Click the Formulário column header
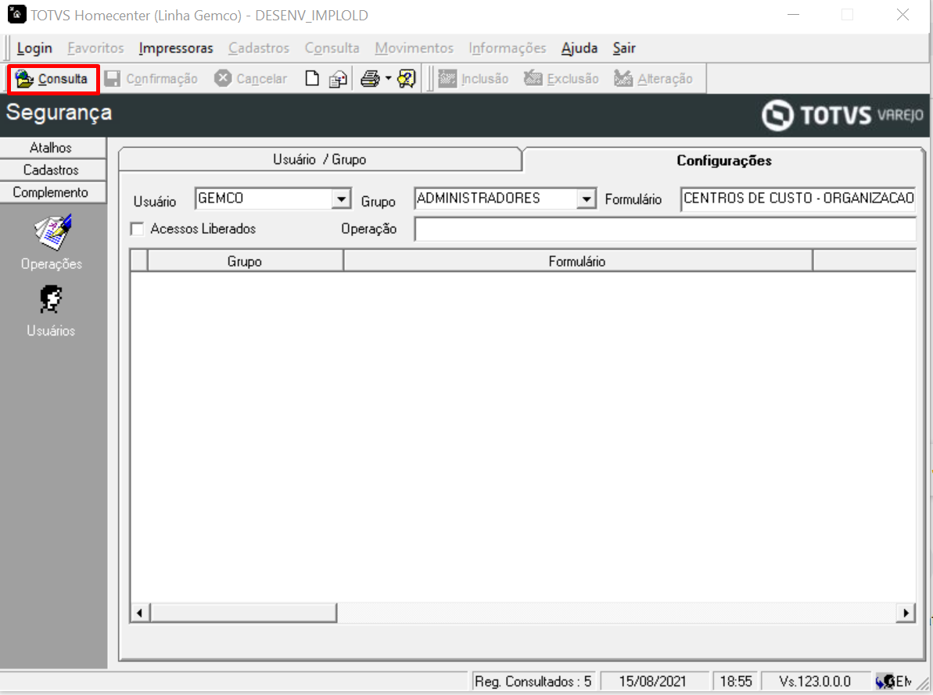The image size is (933, 695). [577, 261]
